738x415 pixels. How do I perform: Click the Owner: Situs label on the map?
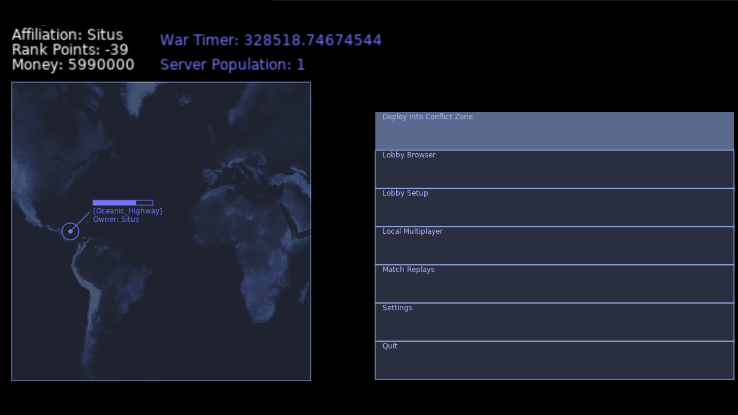click(116, 219)
